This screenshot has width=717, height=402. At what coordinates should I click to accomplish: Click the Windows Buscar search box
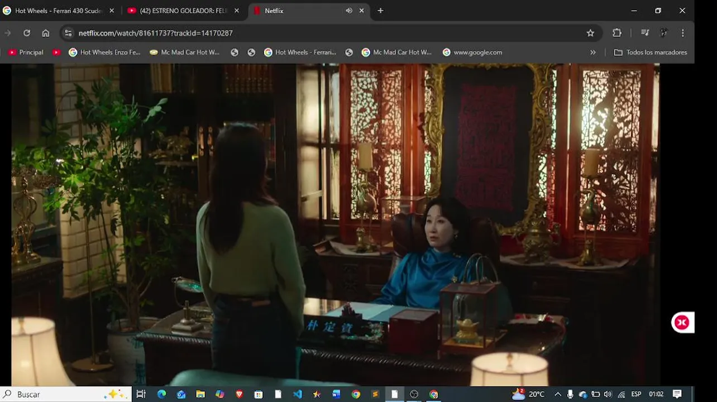66,394
